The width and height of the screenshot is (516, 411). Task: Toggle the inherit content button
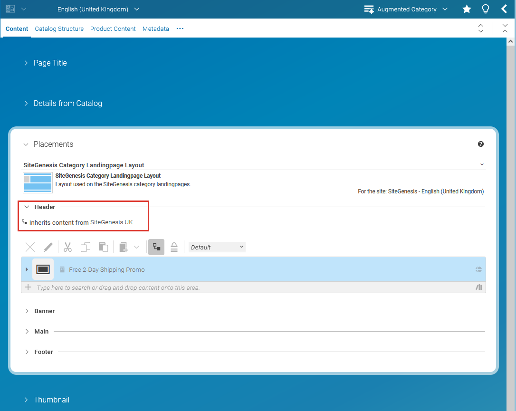pos(156,247)
